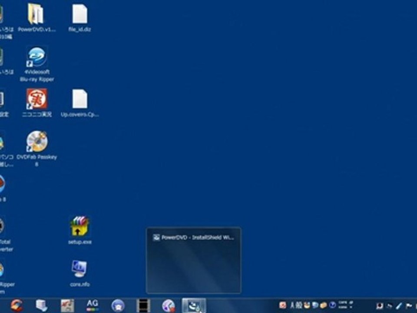Select the core.nfo file icon
This screenshot has height=313, width=417.
(x=79, y=273)
